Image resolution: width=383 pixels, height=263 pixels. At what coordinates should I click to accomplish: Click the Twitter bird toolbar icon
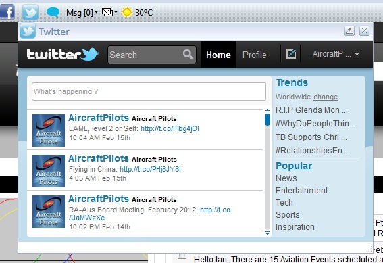tap(30, 12)
